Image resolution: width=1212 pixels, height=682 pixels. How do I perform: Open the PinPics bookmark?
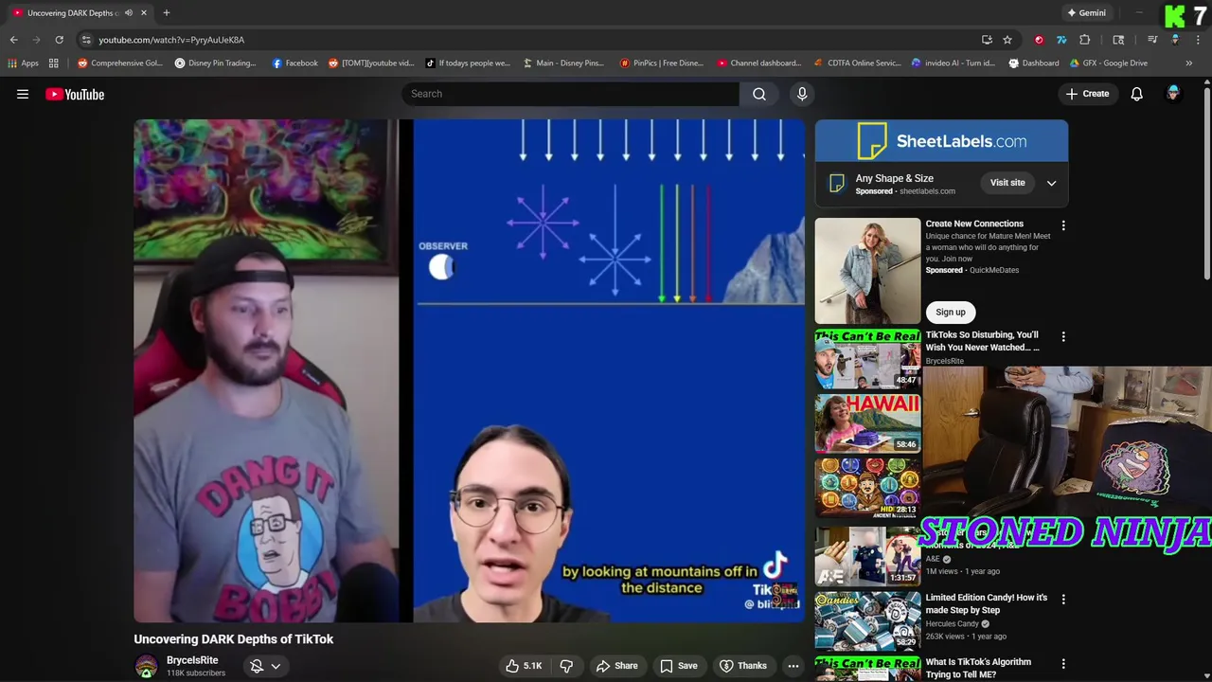pyautogui.click(x=661, y=63)
